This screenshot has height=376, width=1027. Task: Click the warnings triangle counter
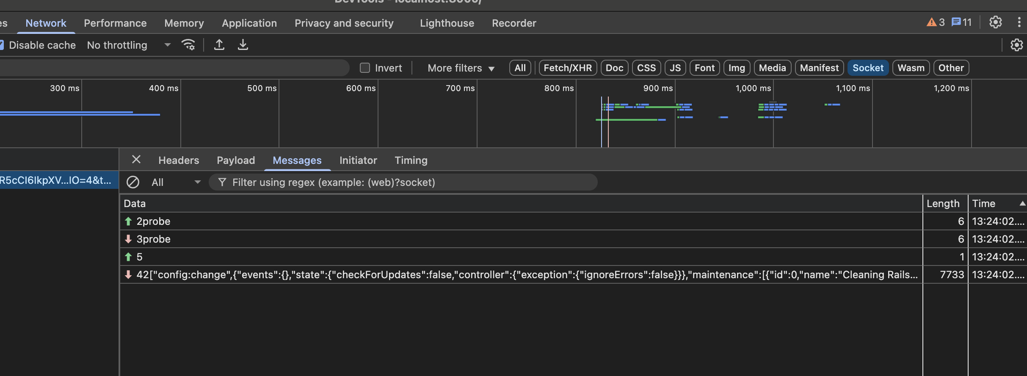[936, 22]
